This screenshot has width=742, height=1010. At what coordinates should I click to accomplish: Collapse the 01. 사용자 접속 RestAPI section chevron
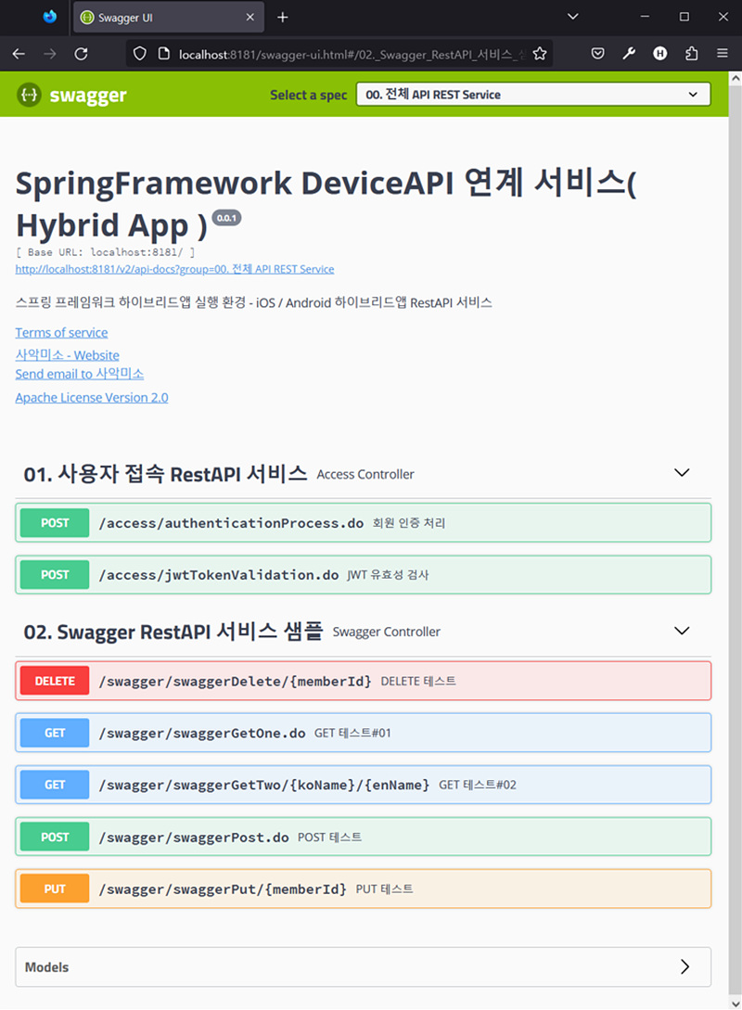point(682,473)
